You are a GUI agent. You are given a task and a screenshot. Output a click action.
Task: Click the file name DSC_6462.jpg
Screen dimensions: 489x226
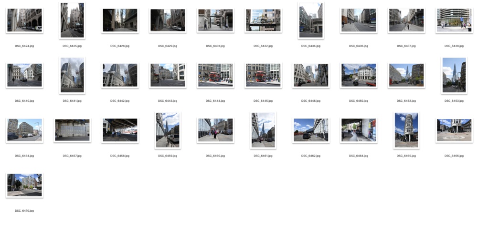310,156
